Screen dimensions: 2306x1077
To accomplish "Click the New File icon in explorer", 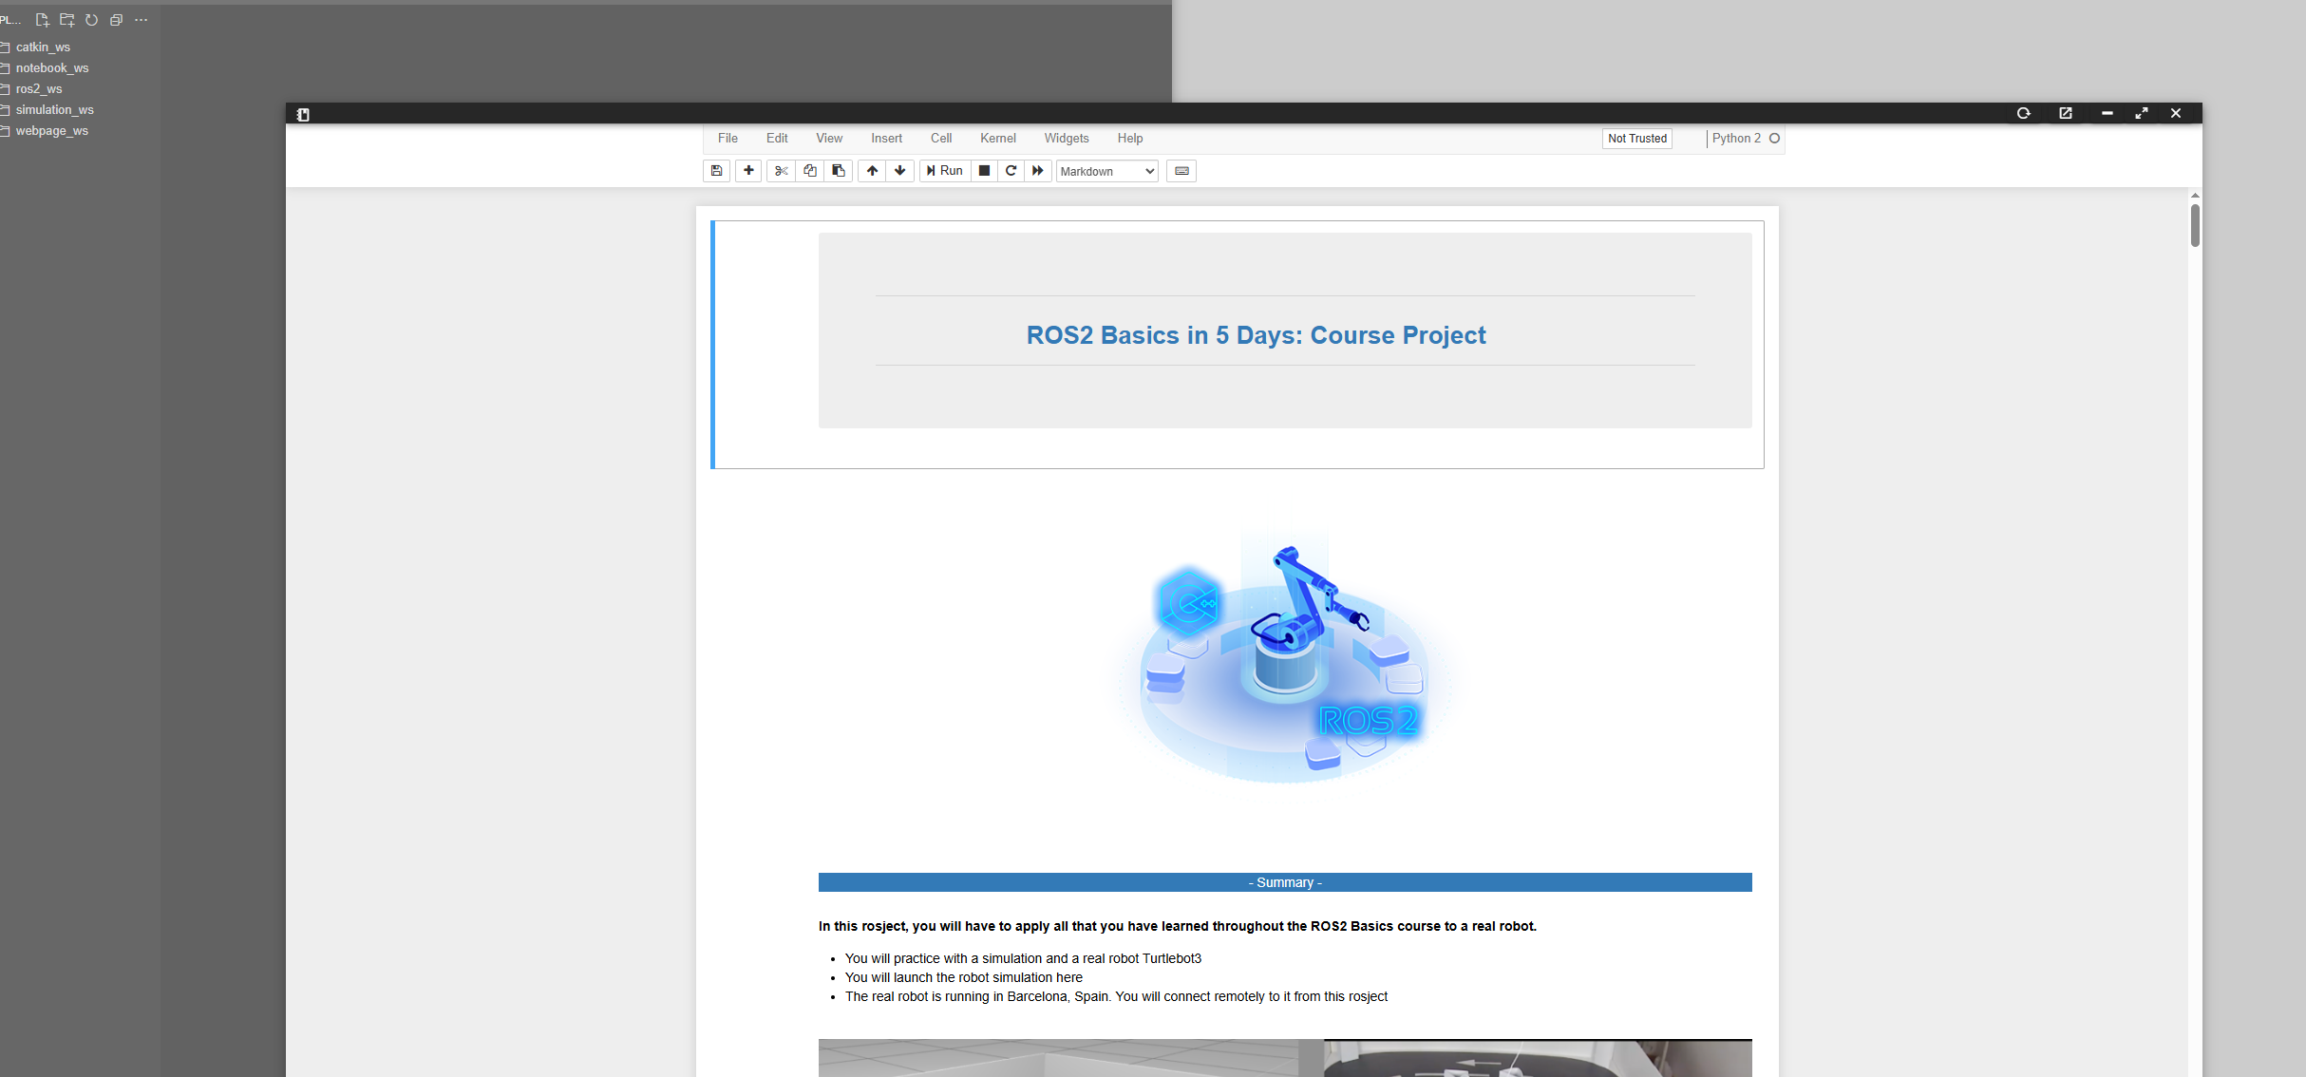I will pyautogui.click(x=42, y=20).
